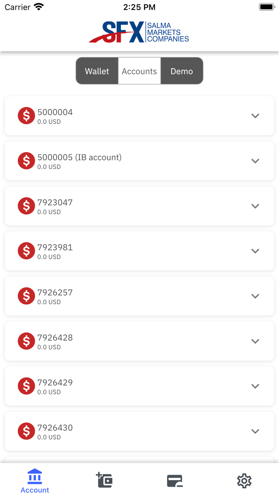
Task: Open the add wallet deposit icon
Action: click(x=104, y=480)
